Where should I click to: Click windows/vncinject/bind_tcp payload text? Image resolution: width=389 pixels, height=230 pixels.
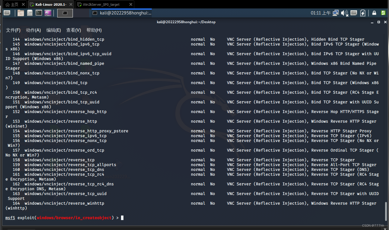click(56, 83)
